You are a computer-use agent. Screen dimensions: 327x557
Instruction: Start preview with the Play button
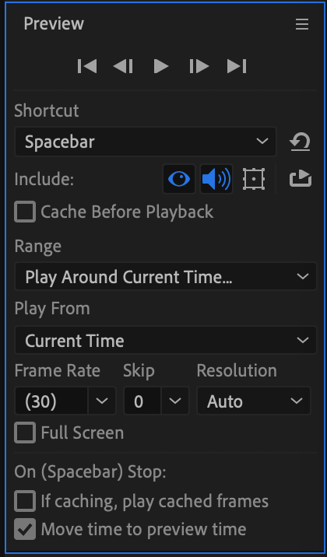(x=161, y=66)
